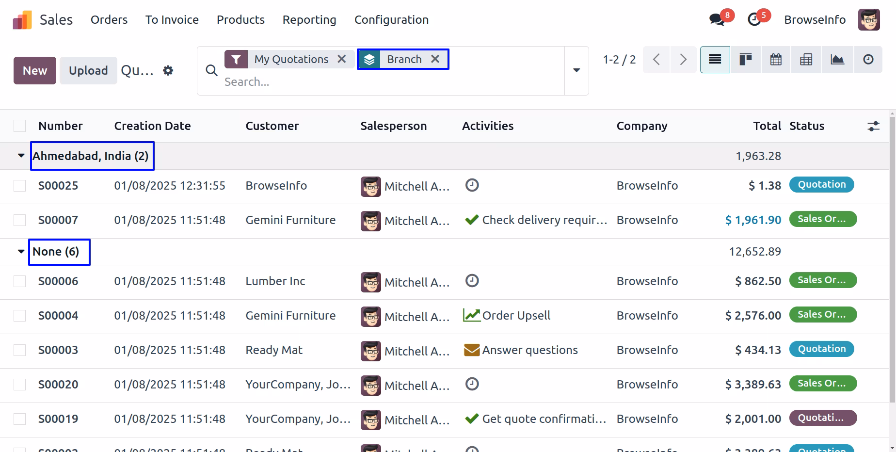Click the Order Upsell chart icon for S00004

click(472, 315)
